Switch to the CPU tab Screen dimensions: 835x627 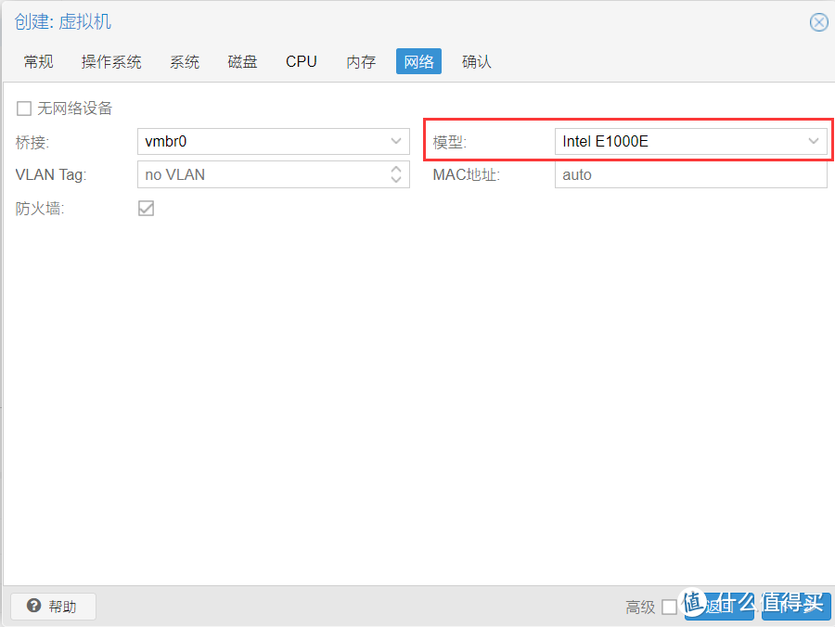point(302,62)
